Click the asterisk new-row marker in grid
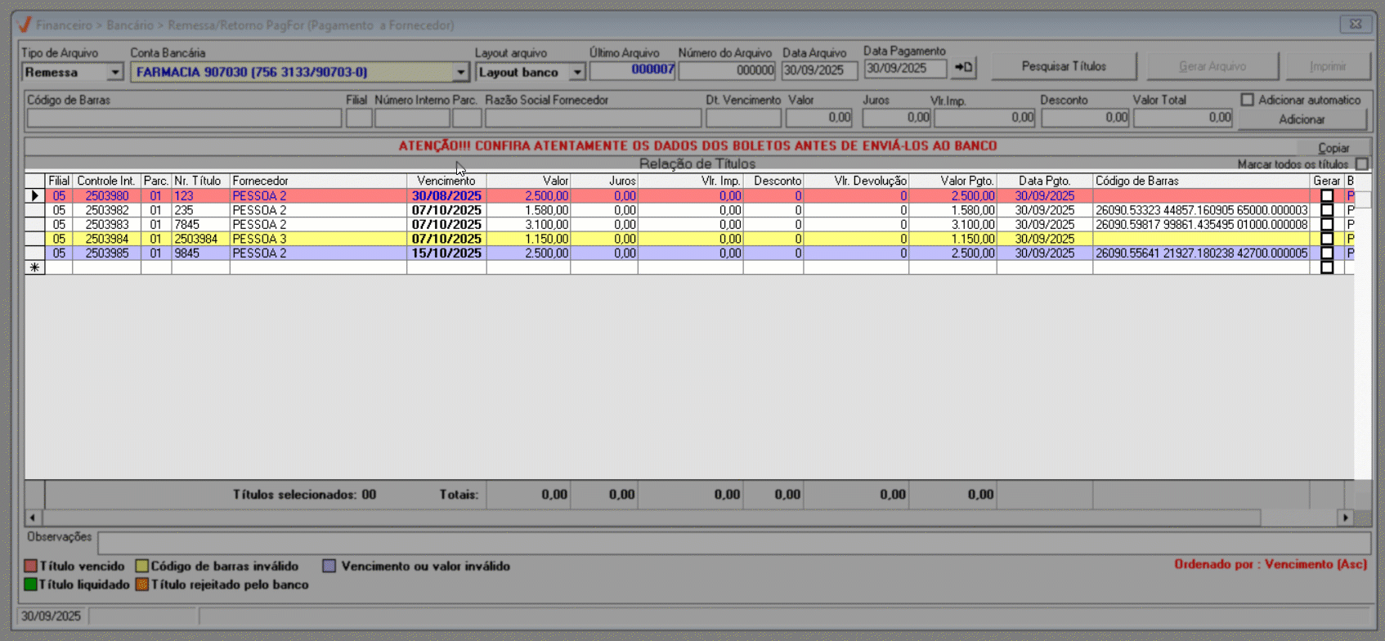 pyautogui.click(x=34, y=267)
